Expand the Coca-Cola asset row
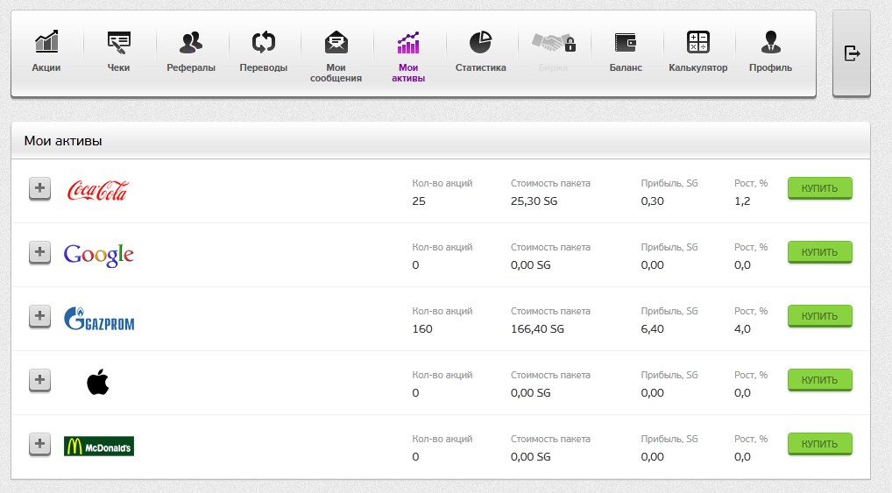This screenshot has width=892, height=493. click(39, 188)
